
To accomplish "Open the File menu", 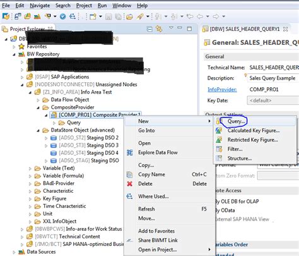I will tap(6, 6).
